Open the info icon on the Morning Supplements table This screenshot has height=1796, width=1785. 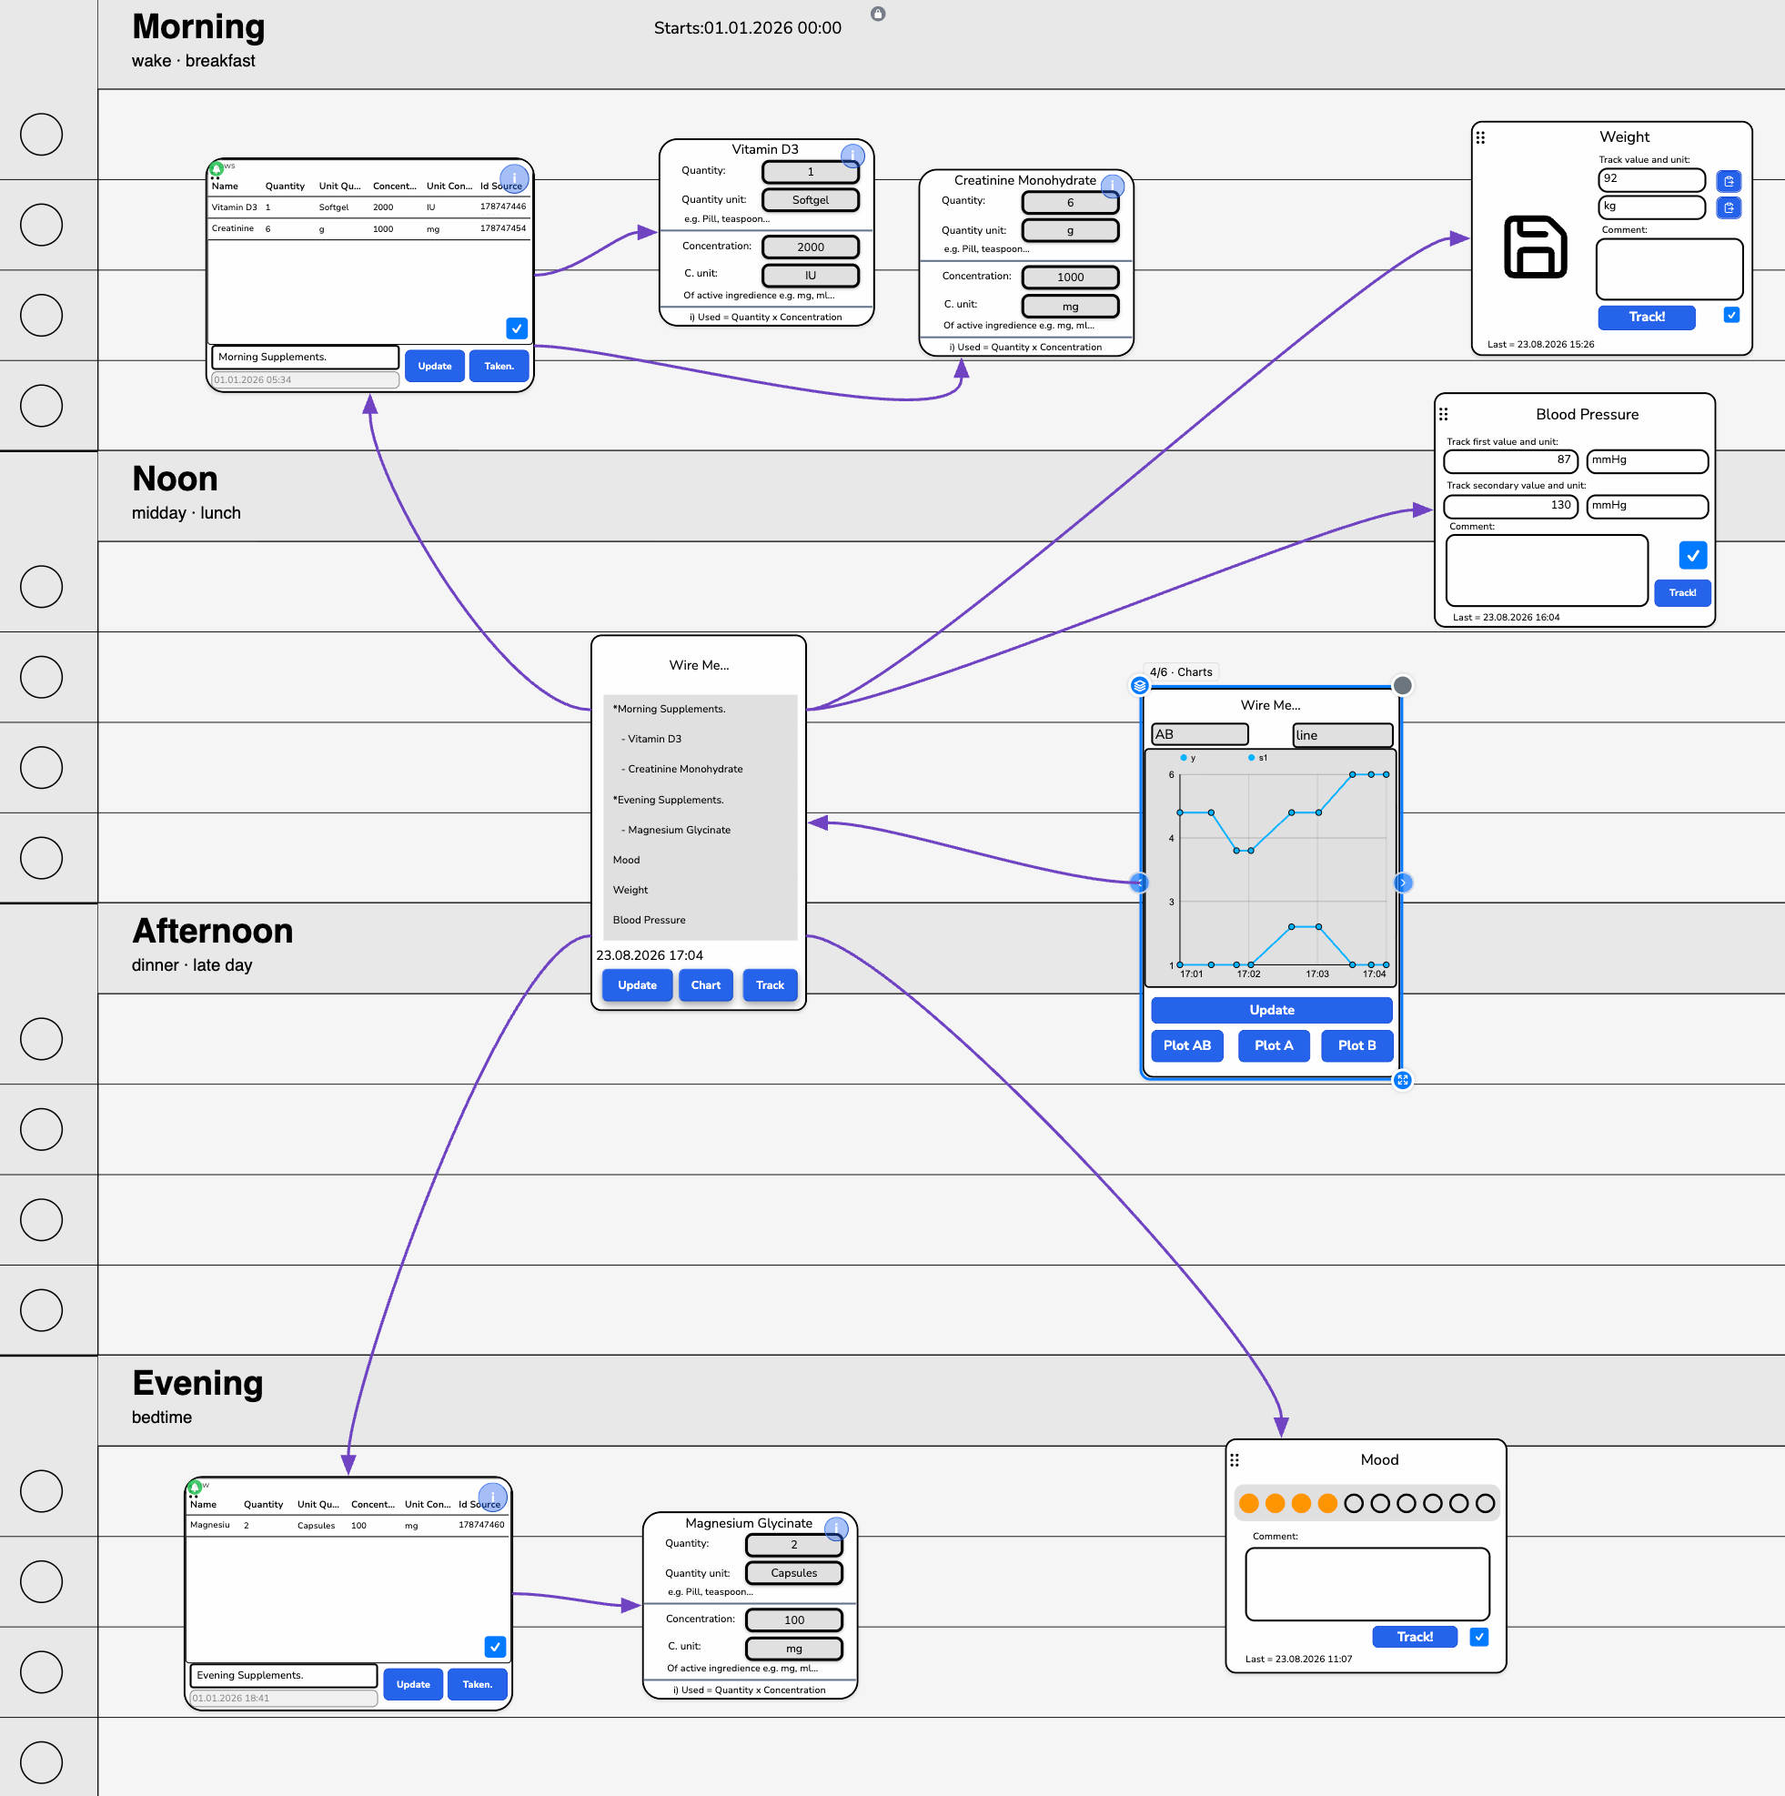click(x=514, y=177)
